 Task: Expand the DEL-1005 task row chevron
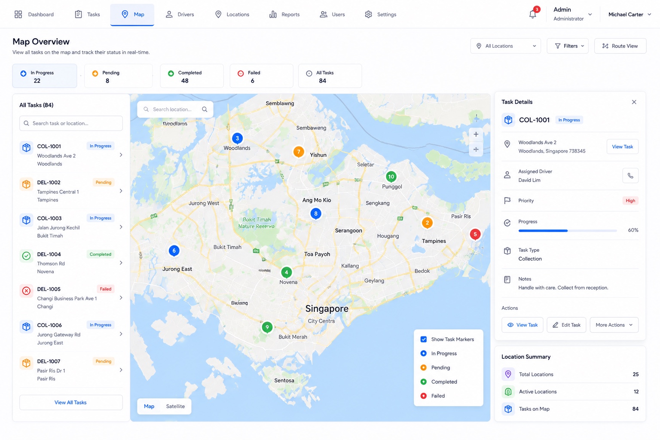[121, 298]
